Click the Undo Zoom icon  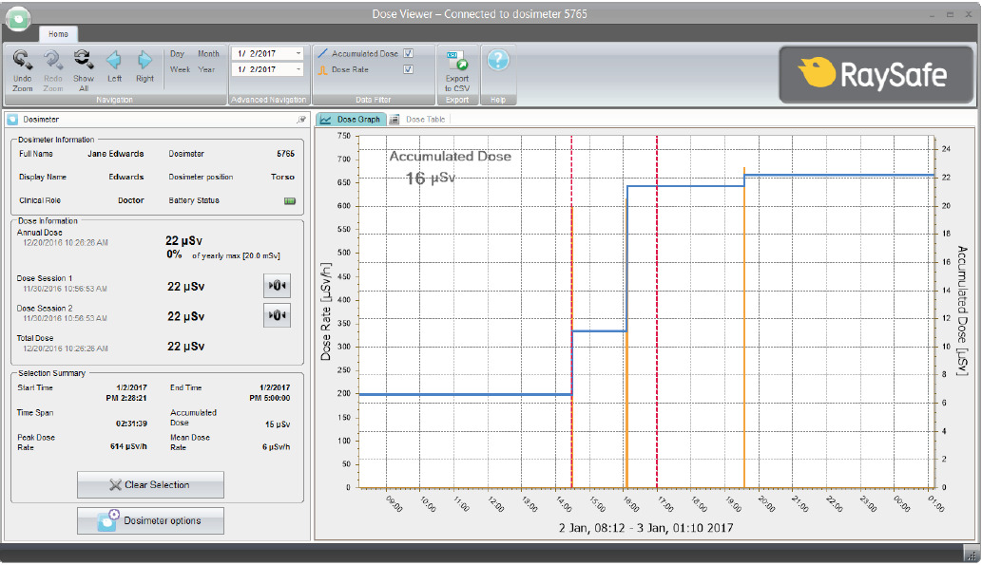click(23, 60)
